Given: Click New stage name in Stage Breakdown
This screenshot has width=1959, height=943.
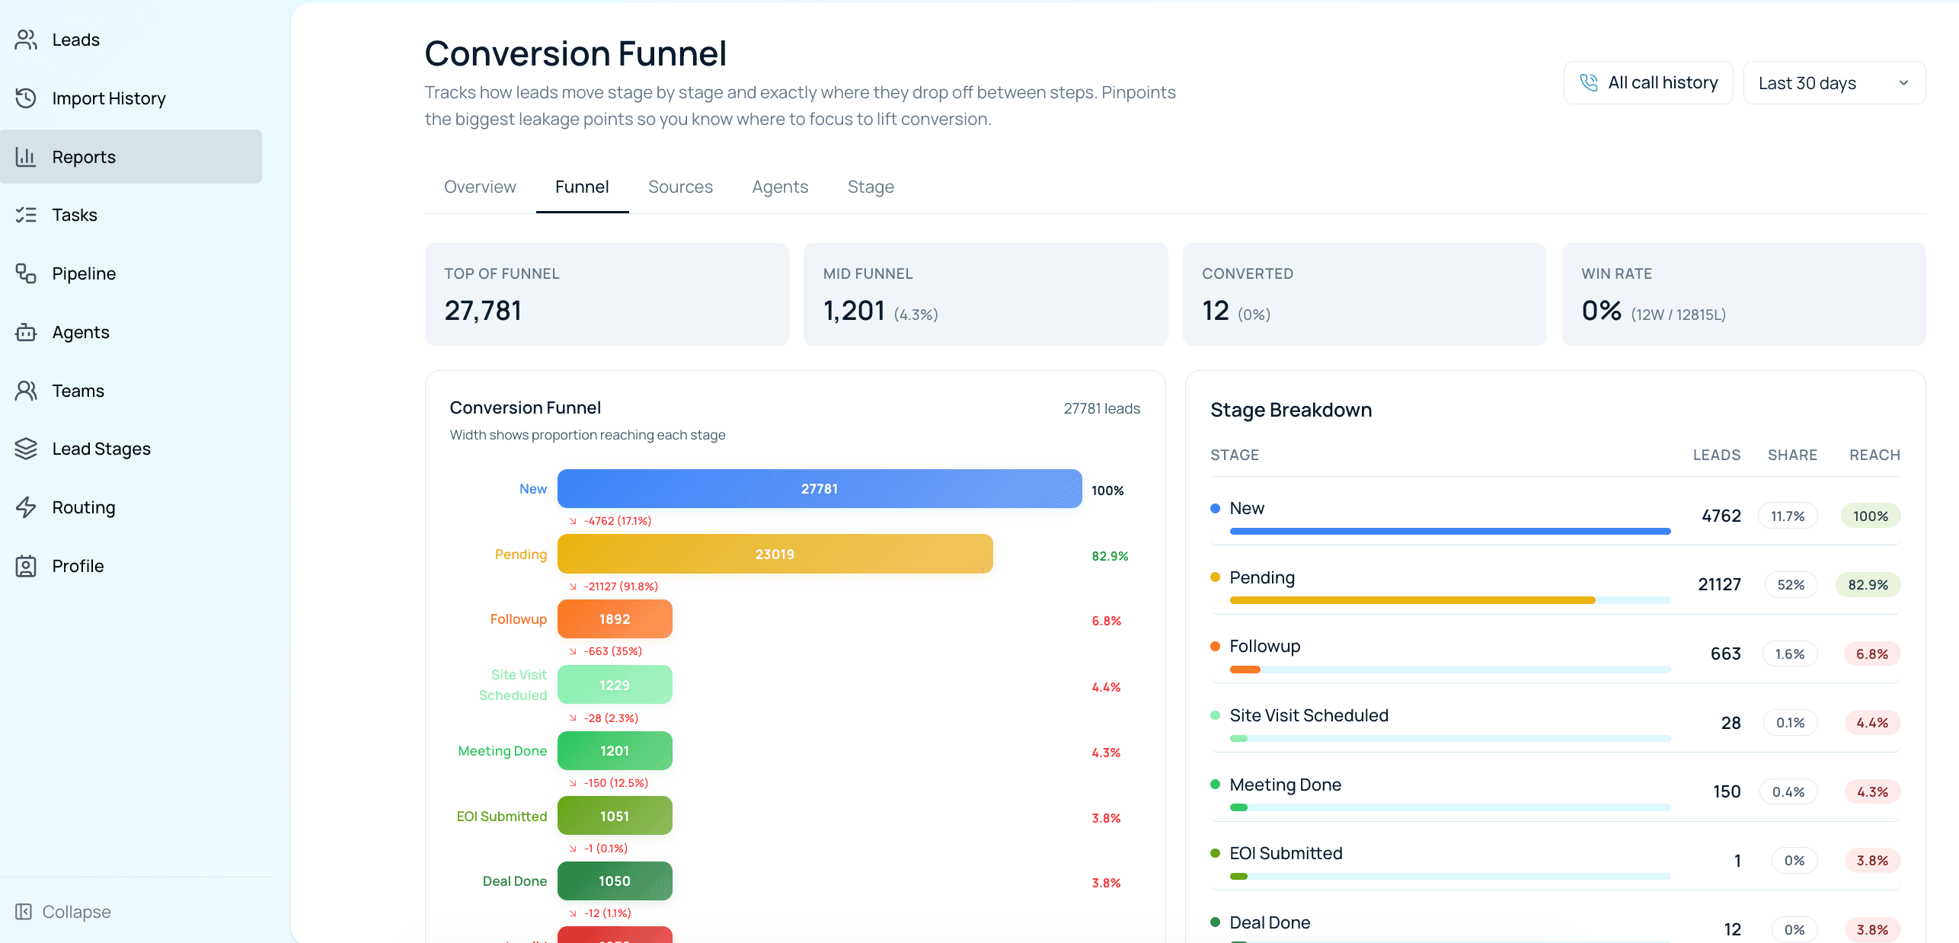Looking at the screenshot, I should pos(1247,508).
